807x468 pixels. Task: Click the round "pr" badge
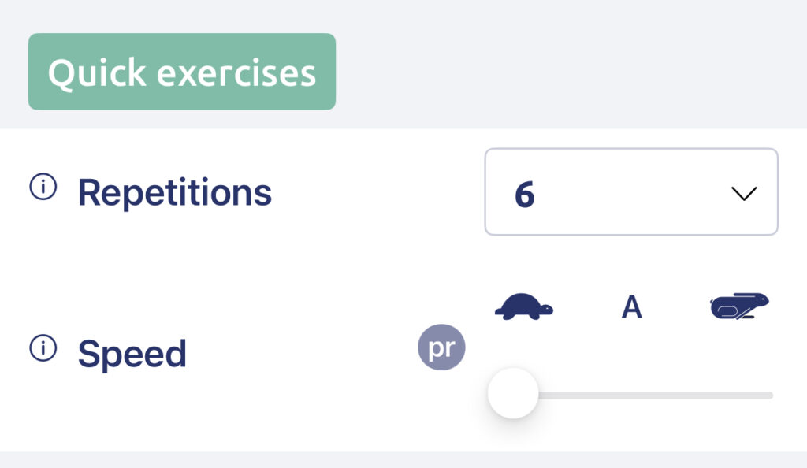pyautogui.click(x=441, y=347)
